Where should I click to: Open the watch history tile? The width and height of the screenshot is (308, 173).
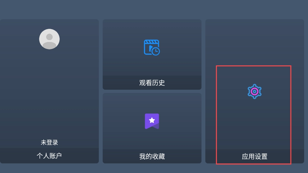coord(152,54)
